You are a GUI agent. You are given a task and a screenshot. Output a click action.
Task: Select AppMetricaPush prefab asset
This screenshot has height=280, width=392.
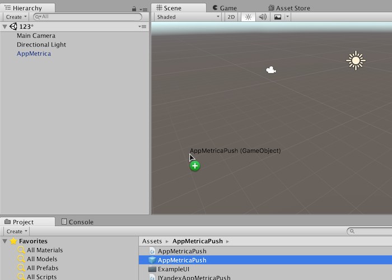pos(265,260)
